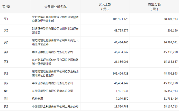
Task: Open 东方财富证券拉萨金融城南环路 name in 买1 row
Action: [55, 19]
